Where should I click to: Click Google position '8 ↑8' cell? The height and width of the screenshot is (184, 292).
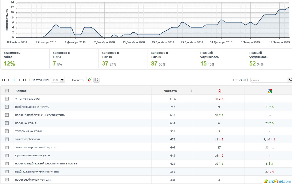pyautogui.click(x=270, y=164)
